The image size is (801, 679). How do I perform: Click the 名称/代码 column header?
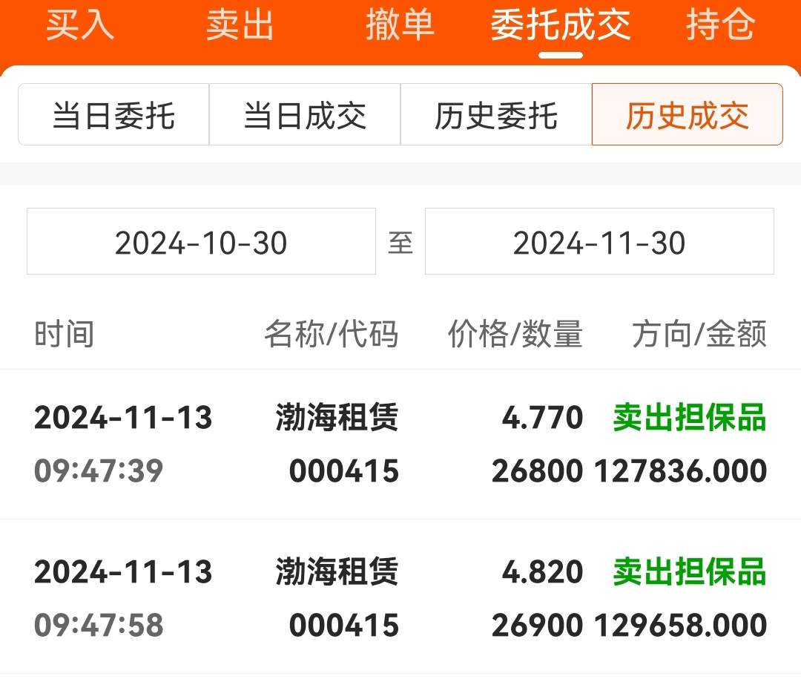pyautogui.click(x=331, y=334)
